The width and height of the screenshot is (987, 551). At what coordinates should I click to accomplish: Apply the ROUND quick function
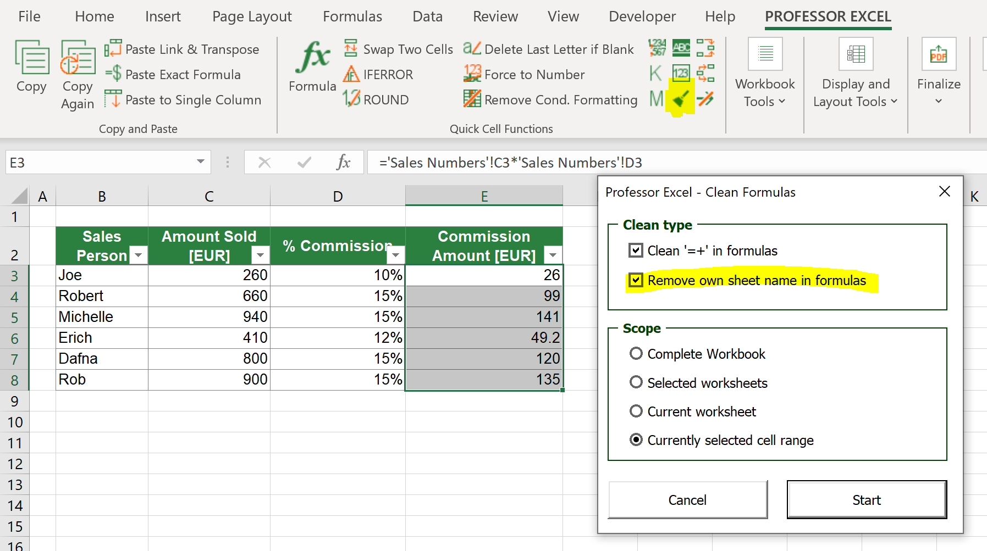(x=377, y=99)
